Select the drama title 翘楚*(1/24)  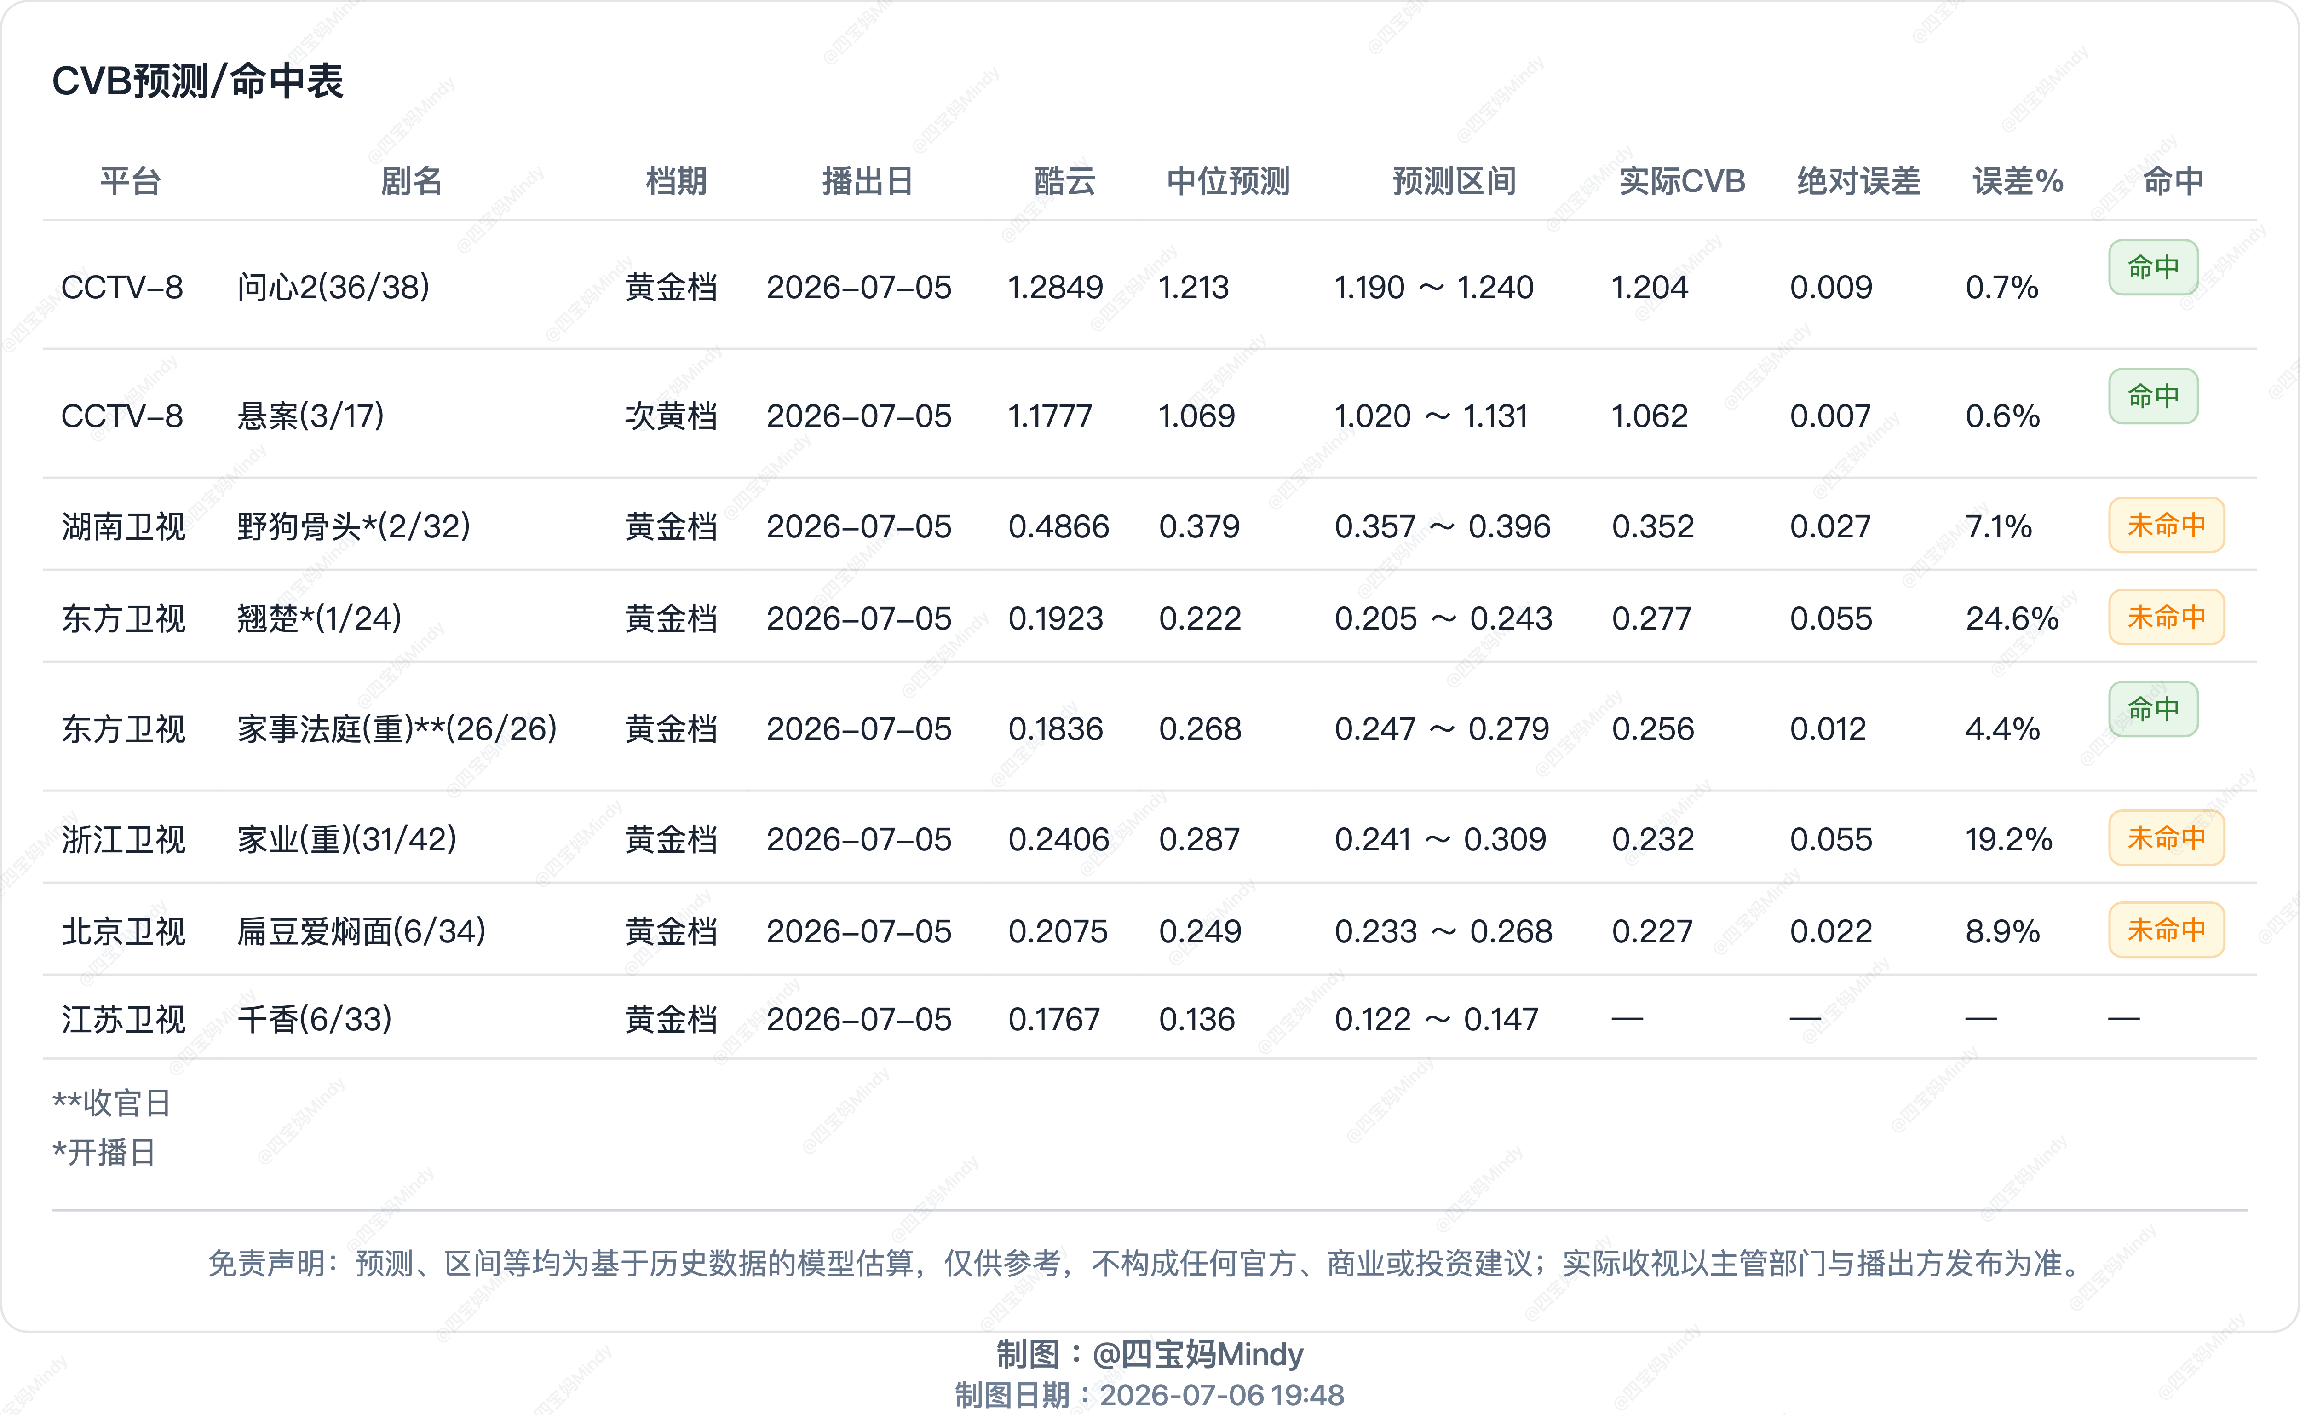(319, 618)
